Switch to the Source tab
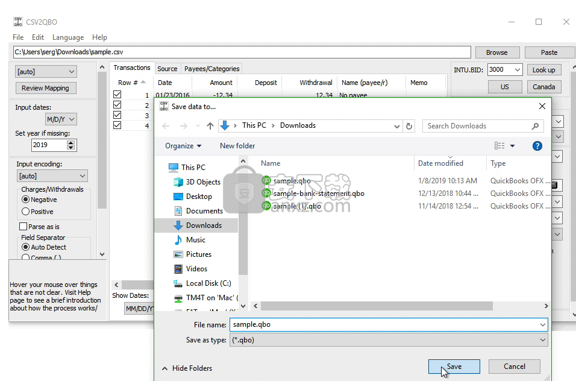 (x=167, y=69)
